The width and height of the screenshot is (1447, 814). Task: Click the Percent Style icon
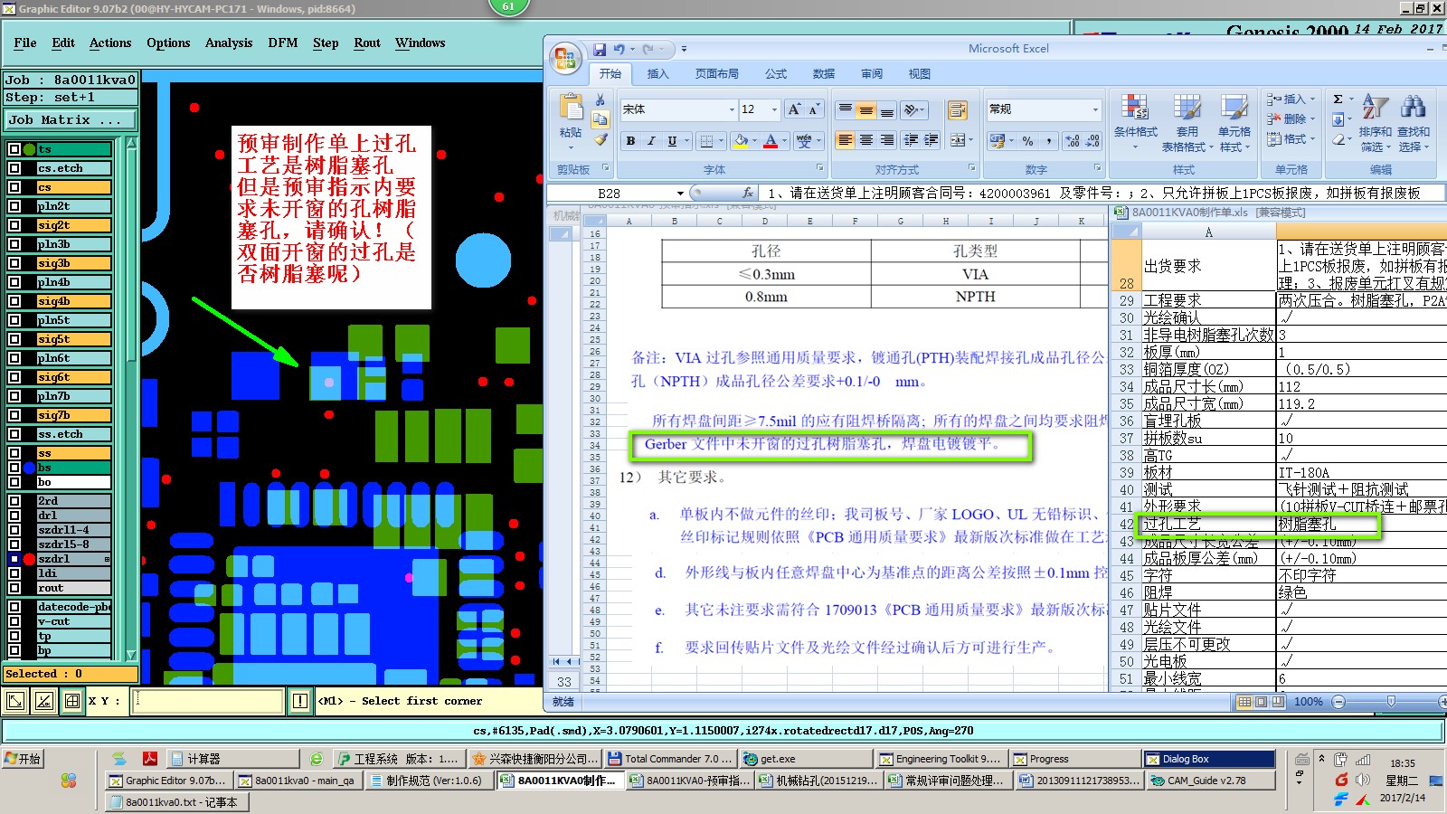[x=1027, y=141]
